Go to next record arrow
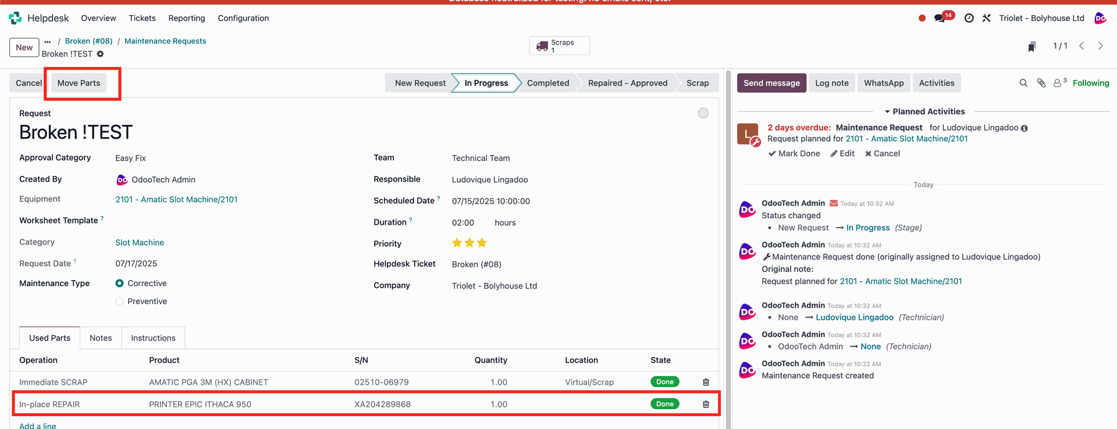Viewport: 1117px width, 429px height. (x=1101, y=46)
